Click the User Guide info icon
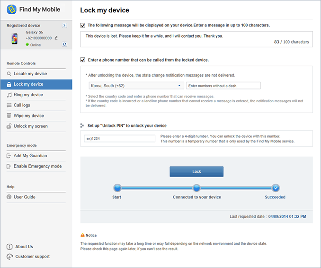The height and width of the screenshot is (268, 321). [x=9, y=197]
